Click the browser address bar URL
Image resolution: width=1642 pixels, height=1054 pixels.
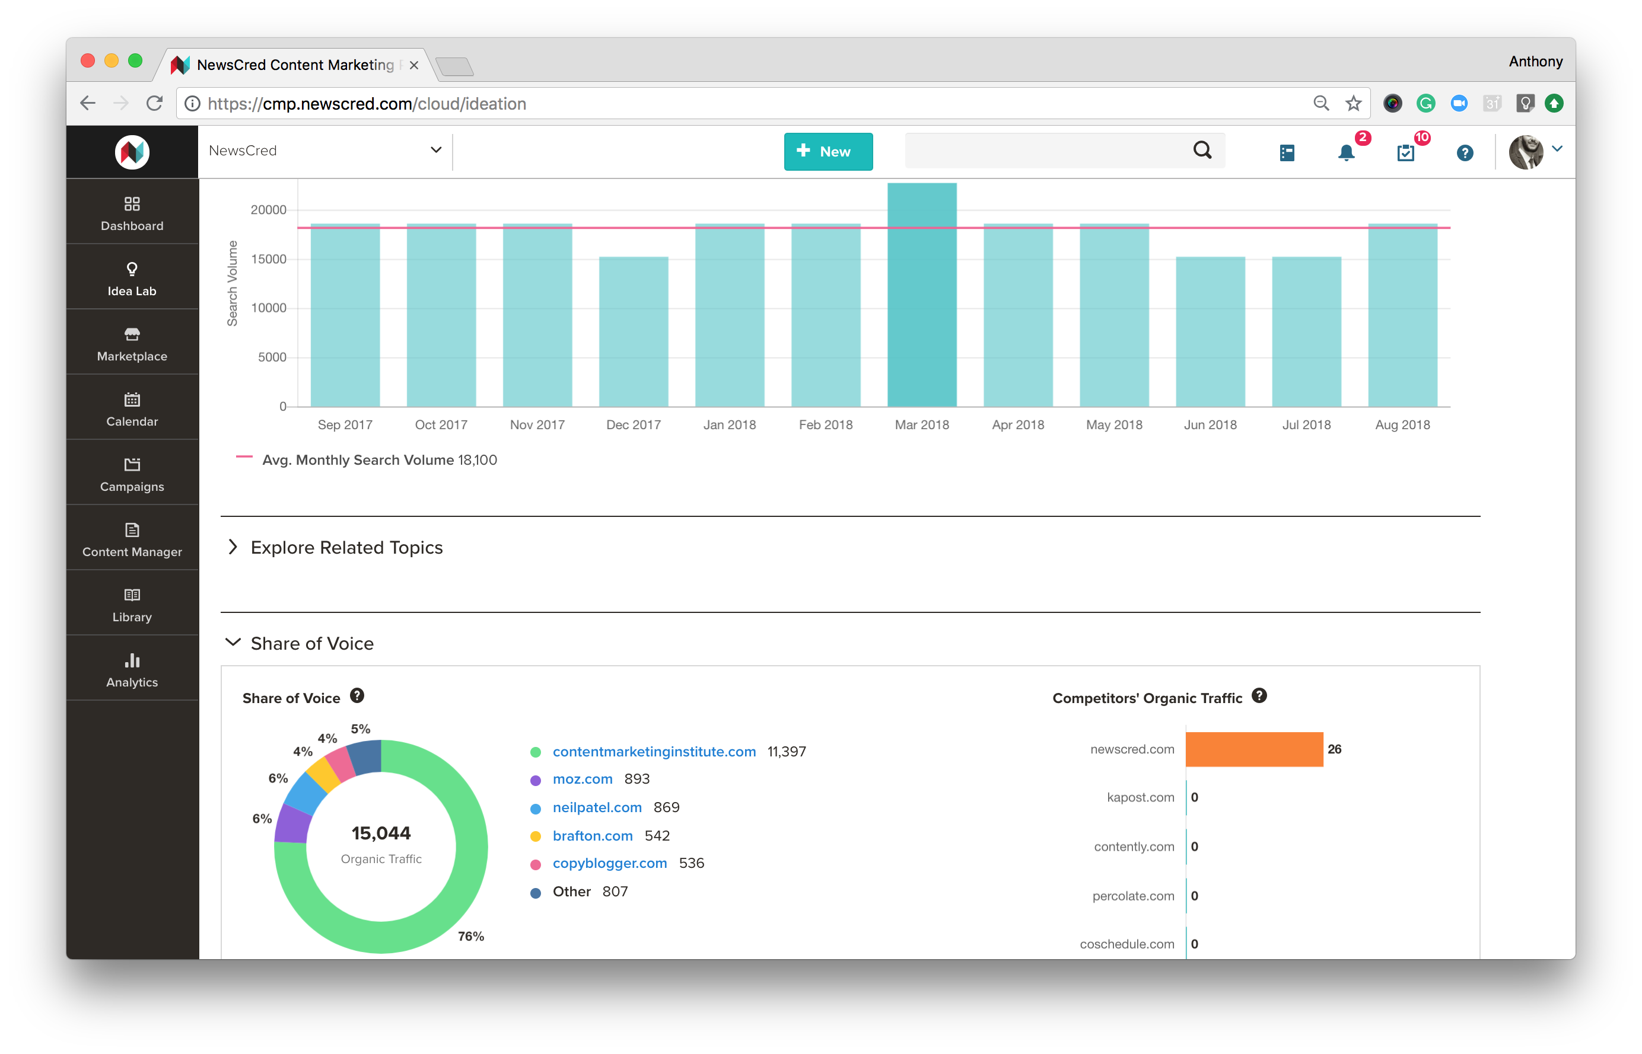point(367,103)
